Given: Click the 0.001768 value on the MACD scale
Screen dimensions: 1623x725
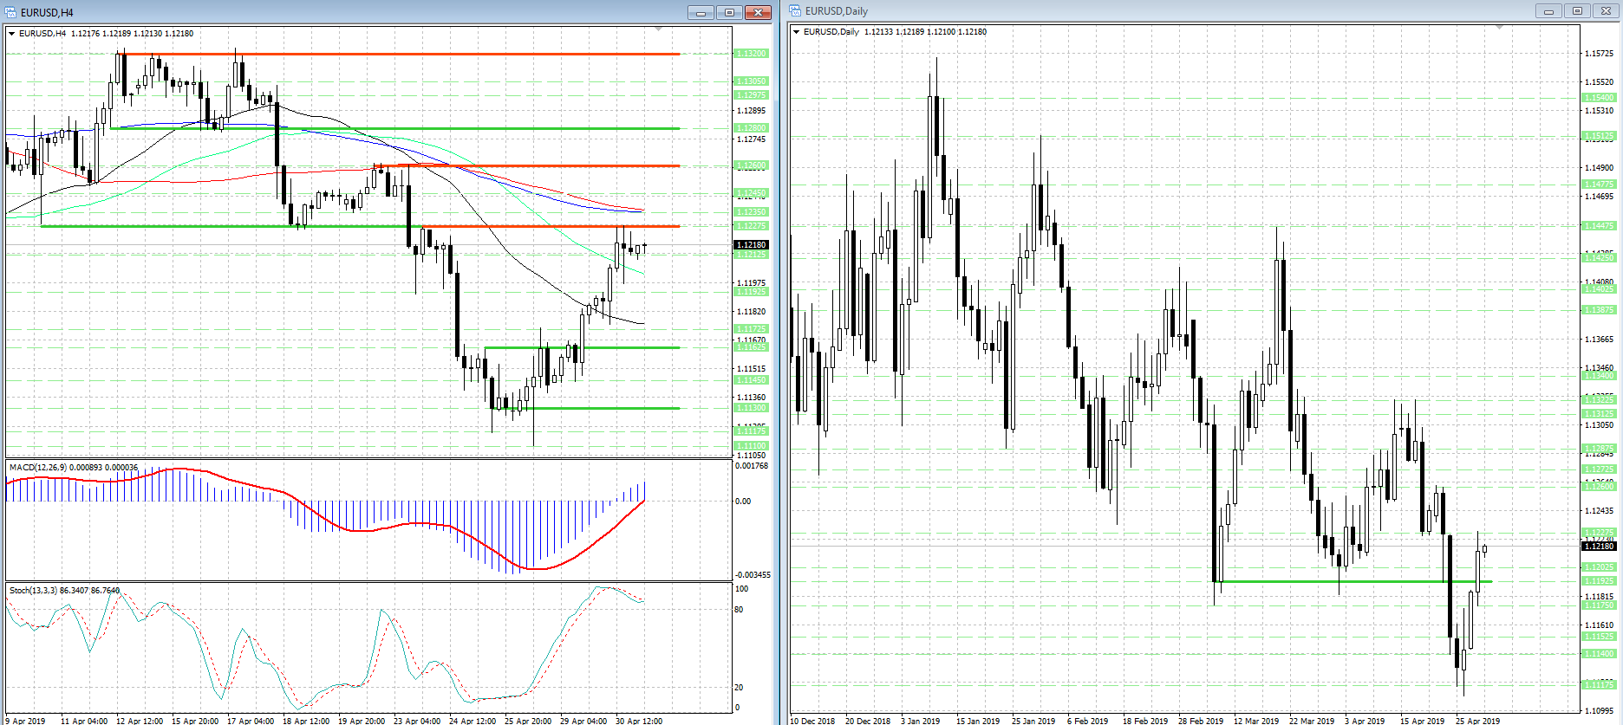Looking at the screenshot, I should pos(752,466).
